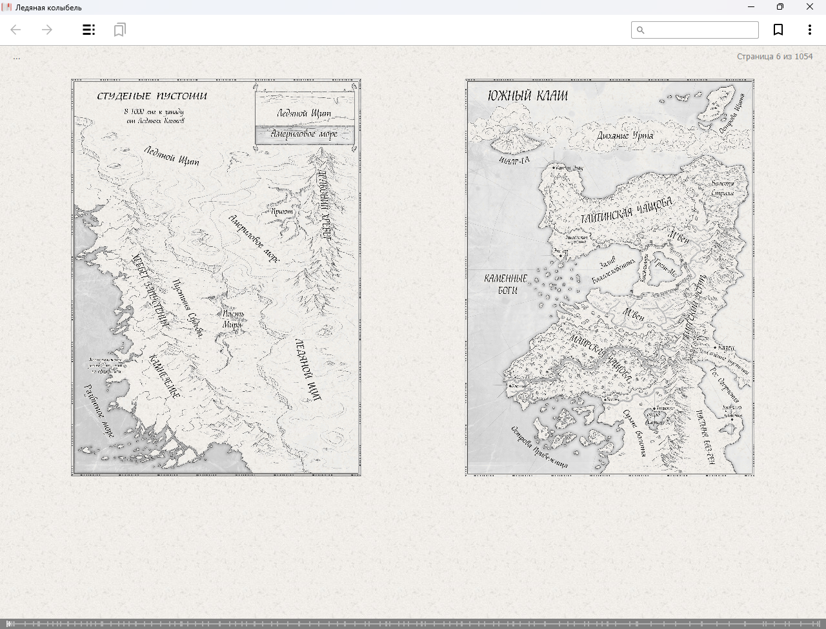
Task: Open the three-dot more options menu
Action: (809, 30)
